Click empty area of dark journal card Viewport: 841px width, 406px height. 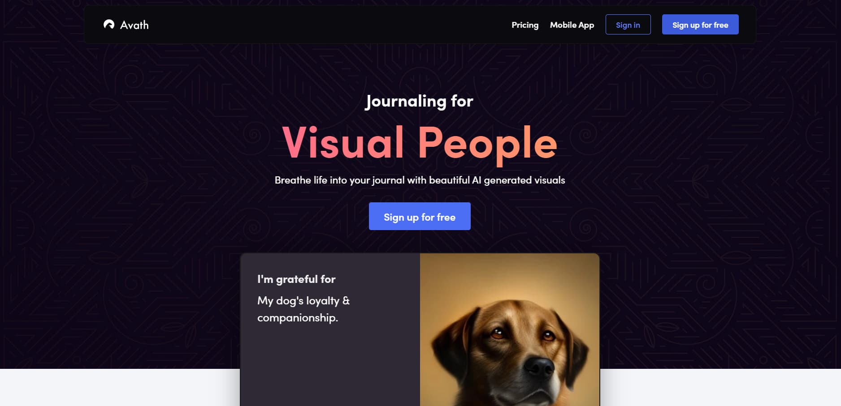(330, 367)
